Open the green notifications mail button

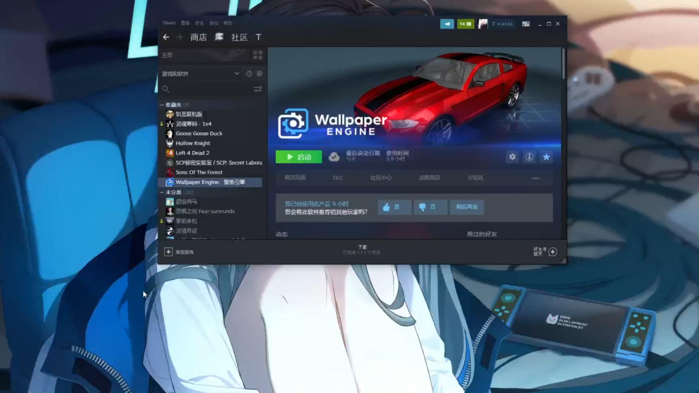(465, 24)
